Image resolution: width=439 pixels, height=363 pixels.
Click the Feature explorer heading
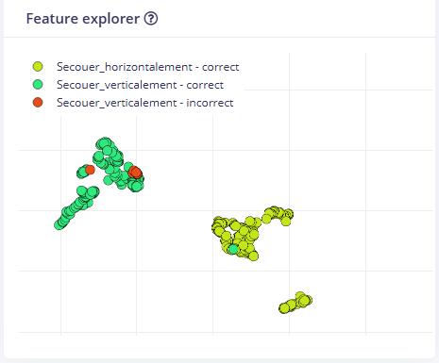[x=83, y=19]
